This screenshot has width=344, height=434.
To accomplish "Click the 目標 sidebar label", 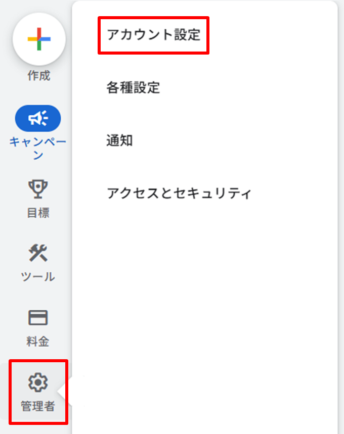I will (x=38, y=213).
